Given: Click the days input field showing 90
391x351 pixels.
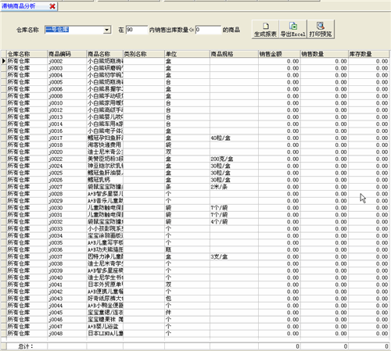Looking at the screenshot, I should pos(137,30).
